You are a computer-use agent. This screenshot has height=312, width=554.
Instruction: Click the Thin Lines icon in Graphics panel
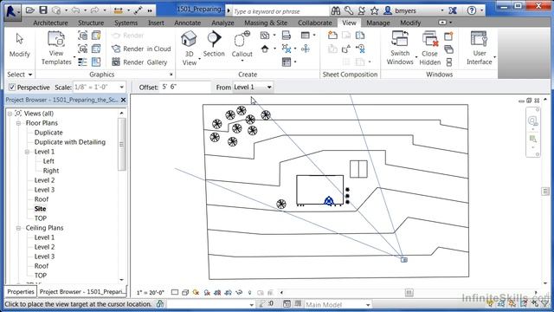tap(82, 62)
